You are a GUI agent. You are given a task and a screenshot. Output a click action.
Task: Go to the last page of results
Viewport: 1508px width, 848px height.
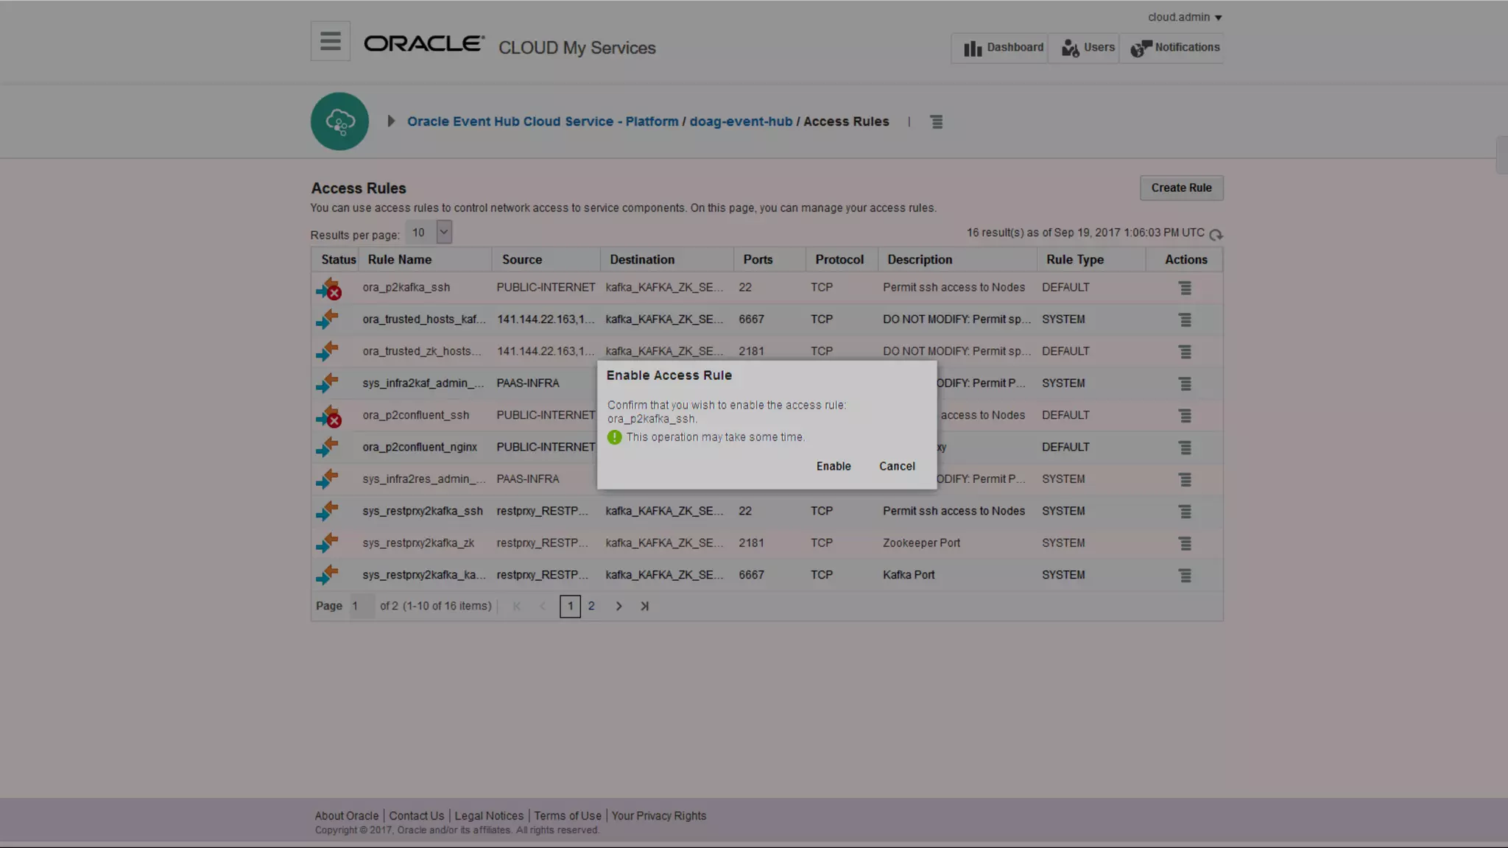[x=644, y=607]
